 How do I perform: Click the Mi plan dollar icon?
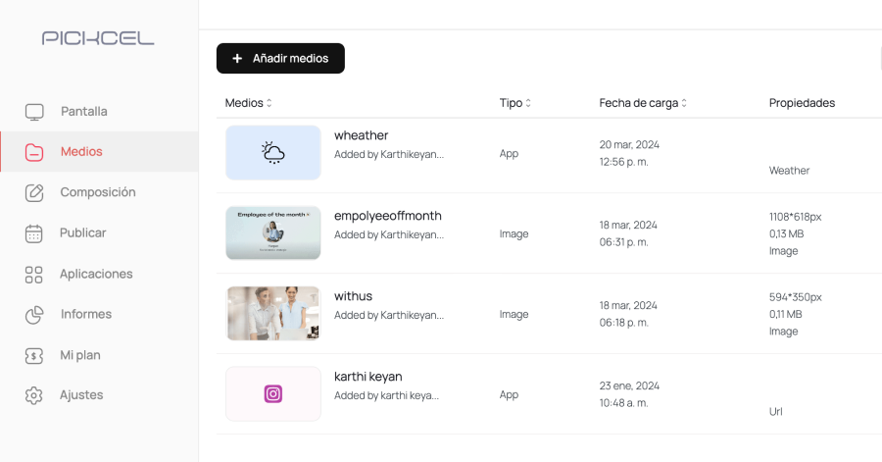click(33, 355)
